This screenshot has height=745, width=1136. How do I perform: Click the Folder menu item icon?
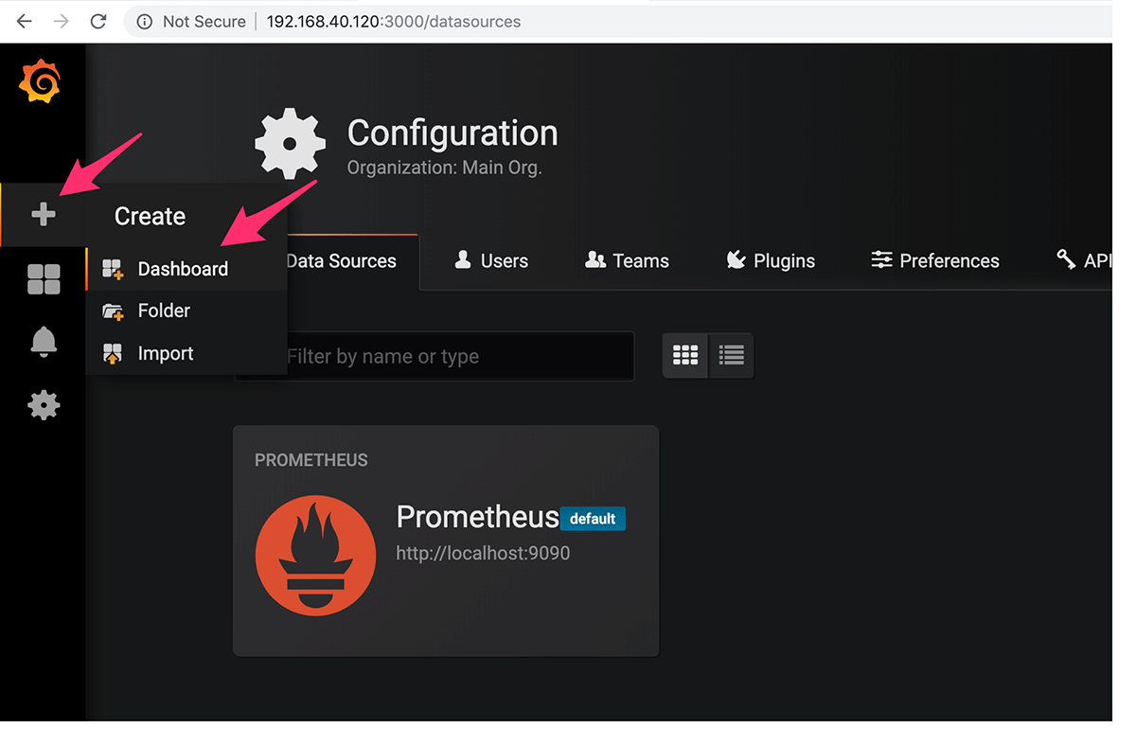[x=113, y=311]
